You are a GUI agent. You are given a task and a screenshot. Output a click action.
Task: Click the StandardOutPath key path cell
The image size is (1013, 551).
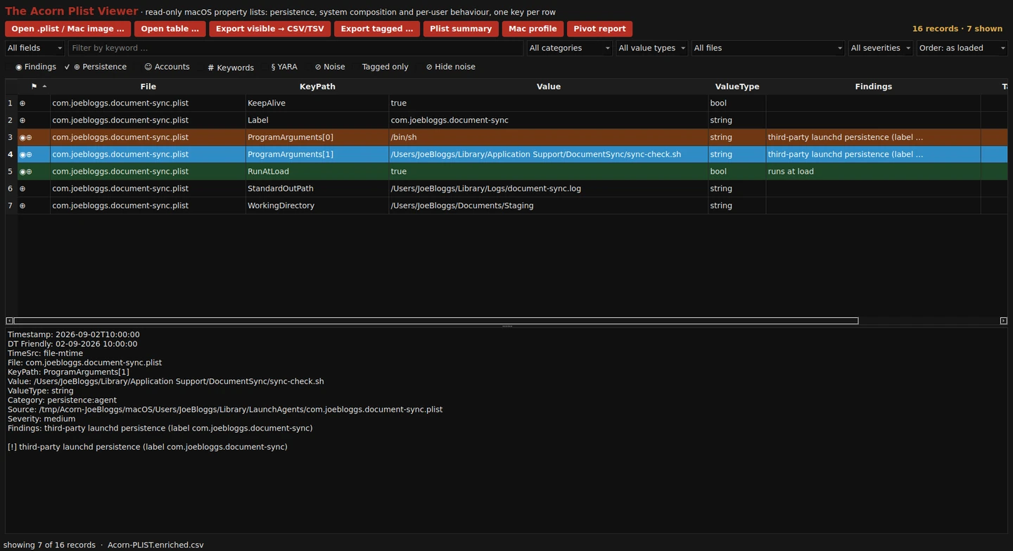(317, 189)
